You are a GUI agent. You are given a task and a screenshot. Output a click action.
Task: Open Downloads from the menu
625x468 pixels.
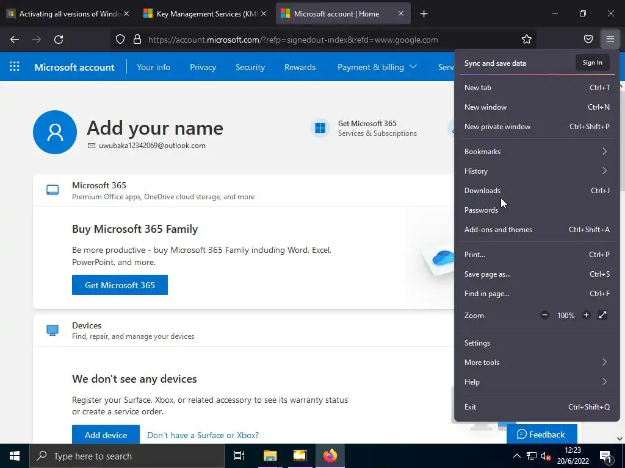(x=537, y=190)
